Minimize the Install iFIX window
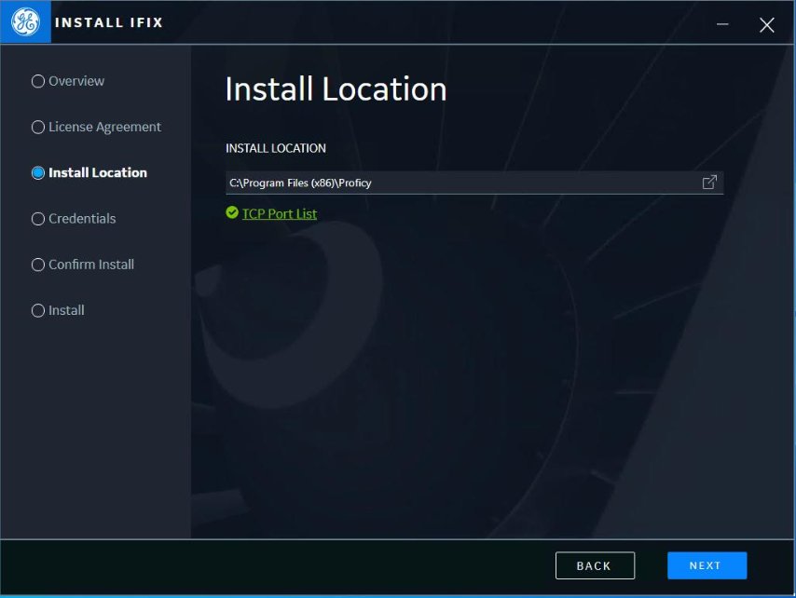This screenshot has height=598, width=796. point(722,24)
